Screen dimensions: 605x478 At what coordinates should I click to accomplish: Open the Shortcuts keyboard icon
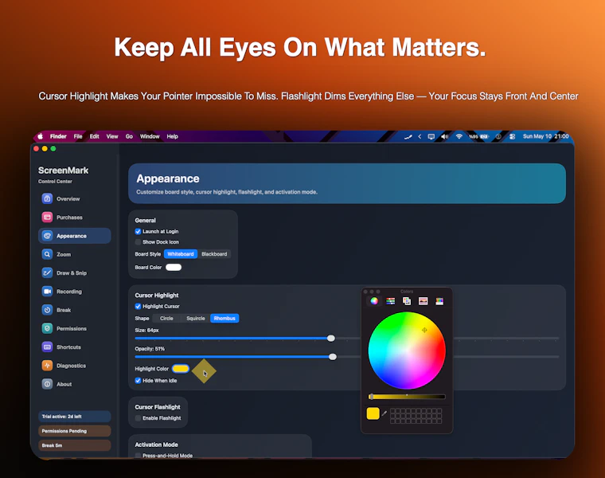pyautogui.click(x=47, y=347)
